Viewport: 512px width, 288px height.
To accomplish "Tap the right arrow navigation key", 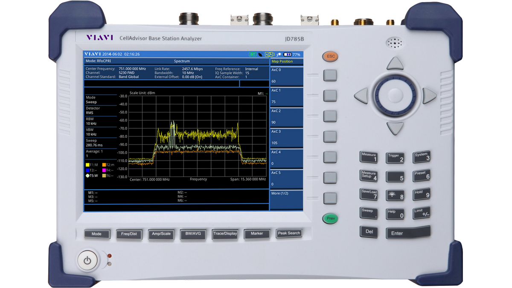I will pyautogui.click(x=429, y=96).
